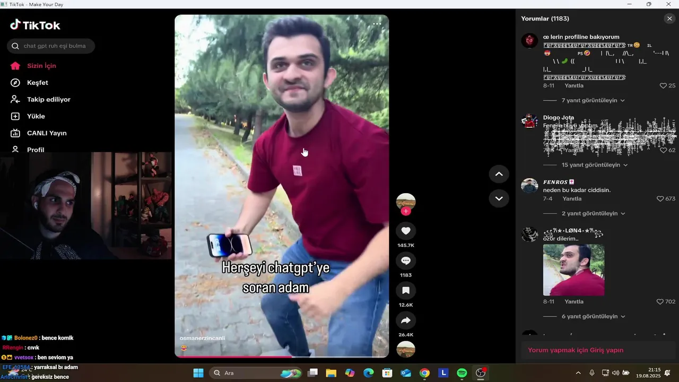Click the Yorumlar (1183) heading
The height and width of the screenshot is (382, 679).
click(545, 19)
